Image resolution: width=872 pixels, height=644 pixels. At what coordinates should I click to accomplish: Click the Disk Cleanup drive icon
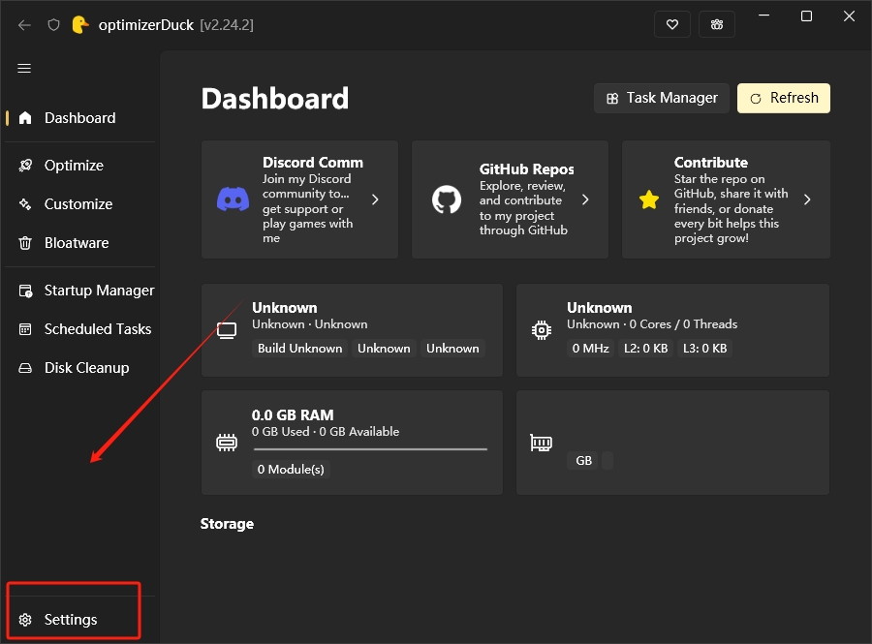coord(25,368)
